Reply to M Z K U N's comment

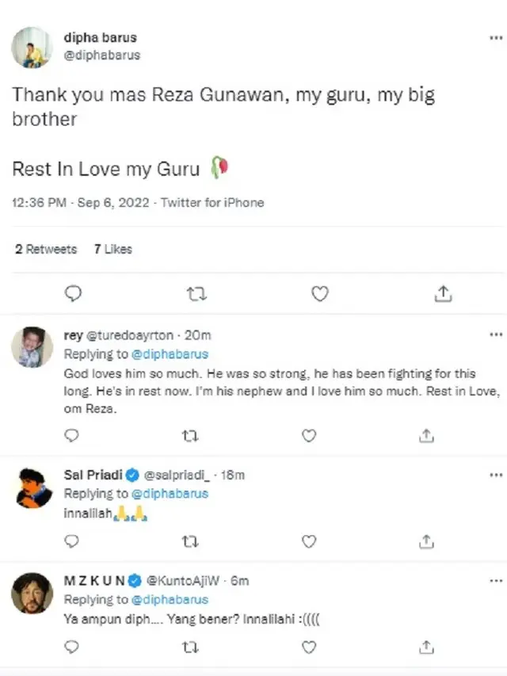(x=71, y=647)
